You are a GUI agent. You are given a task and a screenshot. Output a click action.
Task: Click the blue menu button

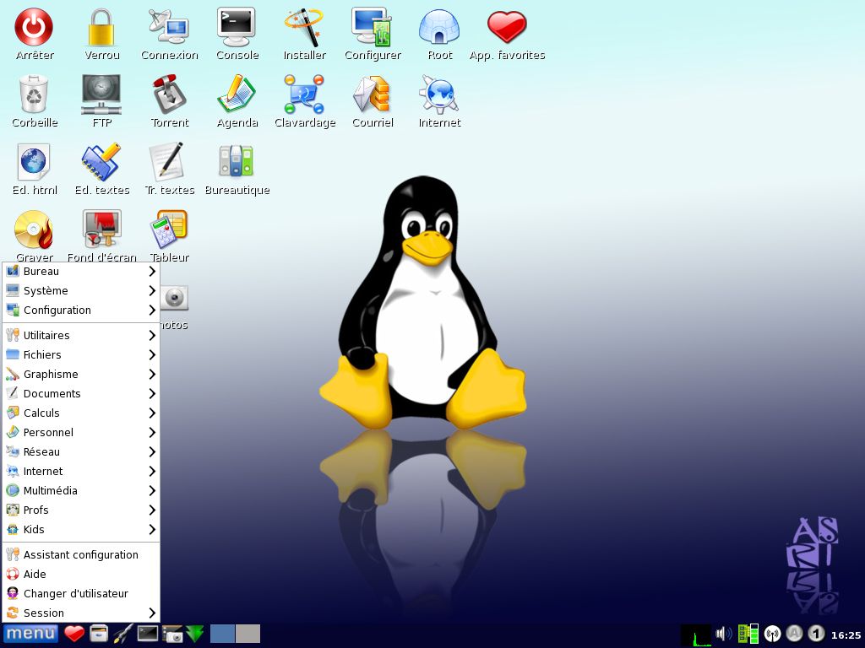pyautogui.click(x=30, y=634)
